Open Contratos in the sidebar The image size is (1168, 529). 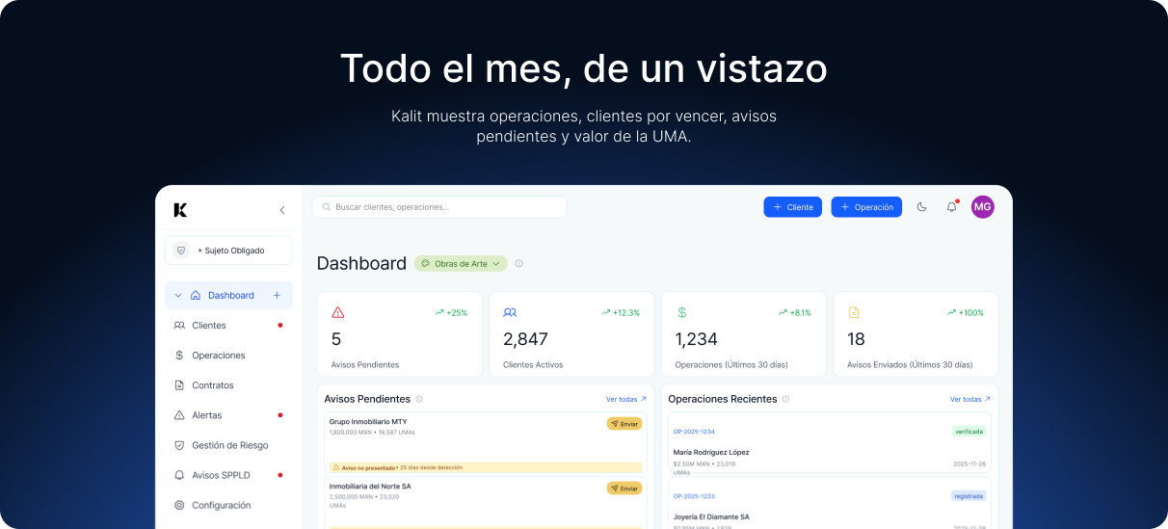click(228, 385)
